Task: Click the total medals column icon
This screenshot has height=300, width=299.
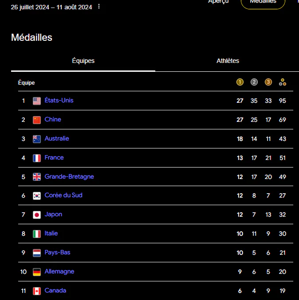Action: [x=283, y=82]
